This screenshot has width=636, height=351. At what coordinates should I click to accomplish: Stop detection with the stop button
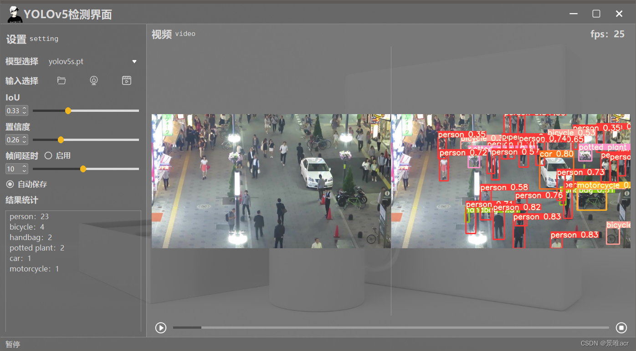[x=621, y=327]
